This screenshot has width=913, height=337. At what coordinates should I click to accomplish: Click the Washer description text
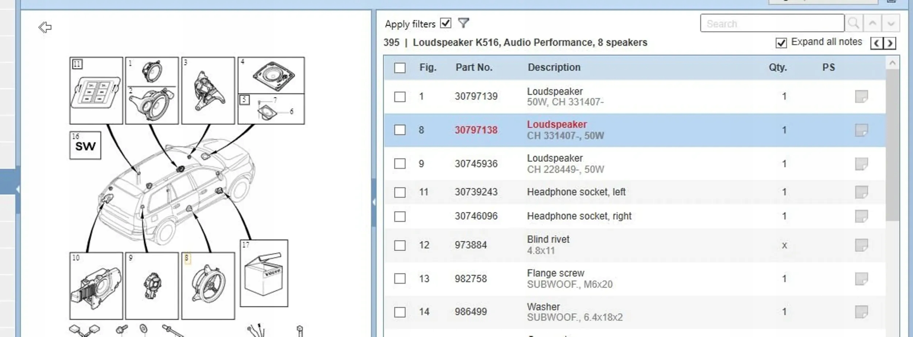543,307
